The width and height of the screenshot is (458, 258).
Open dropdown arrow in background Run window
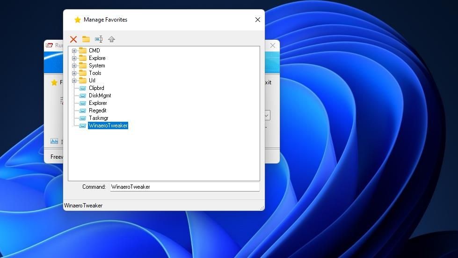[267, 115]
